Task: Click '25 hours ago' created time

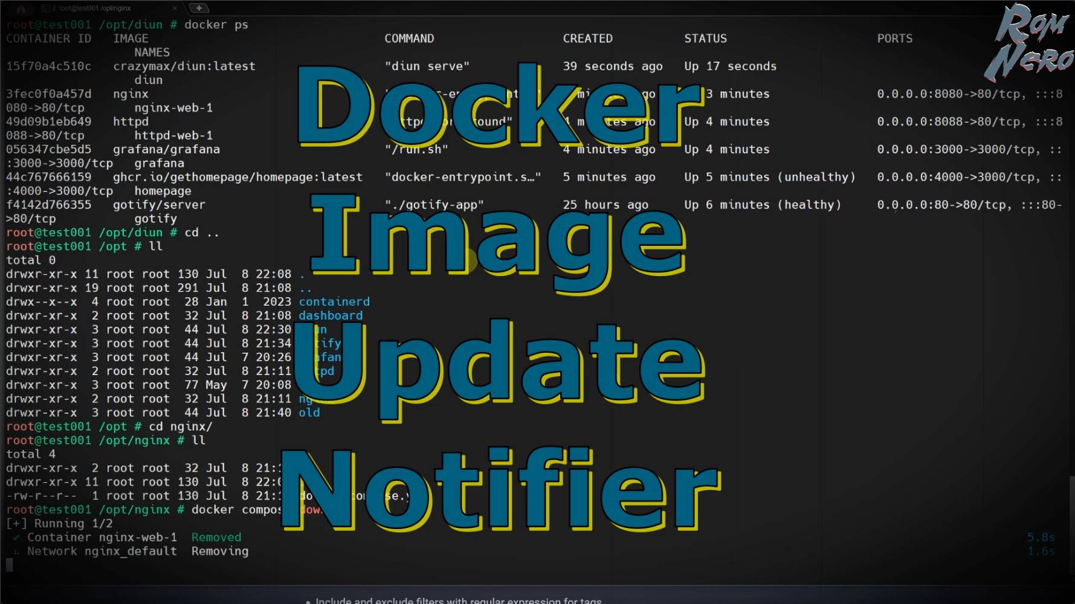Action: pos(605,205)
